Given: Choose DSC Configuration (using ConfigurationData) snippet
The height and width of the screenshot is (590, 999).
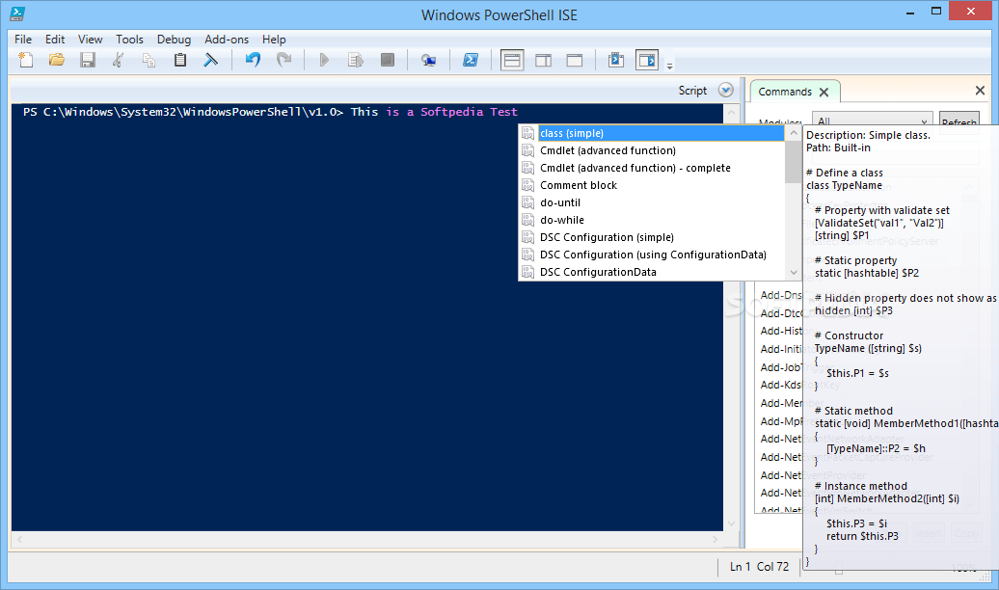Looking at the screenshot, I should (x=652, y=255).
